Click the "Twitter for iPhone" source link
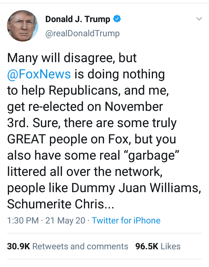The image size is (209, 267). (x=126, y=221)
